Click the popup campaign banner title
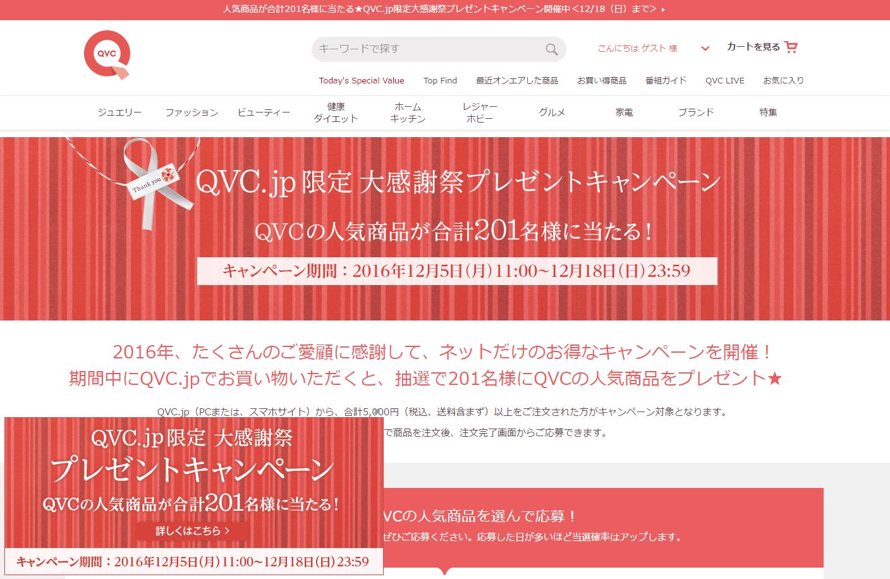The width and height of the screenshot is (890, 579). 192,455
